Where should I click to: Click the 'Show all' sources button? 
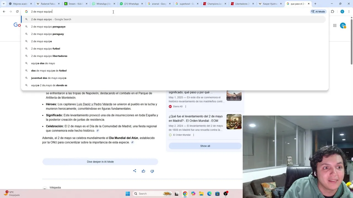205,146
